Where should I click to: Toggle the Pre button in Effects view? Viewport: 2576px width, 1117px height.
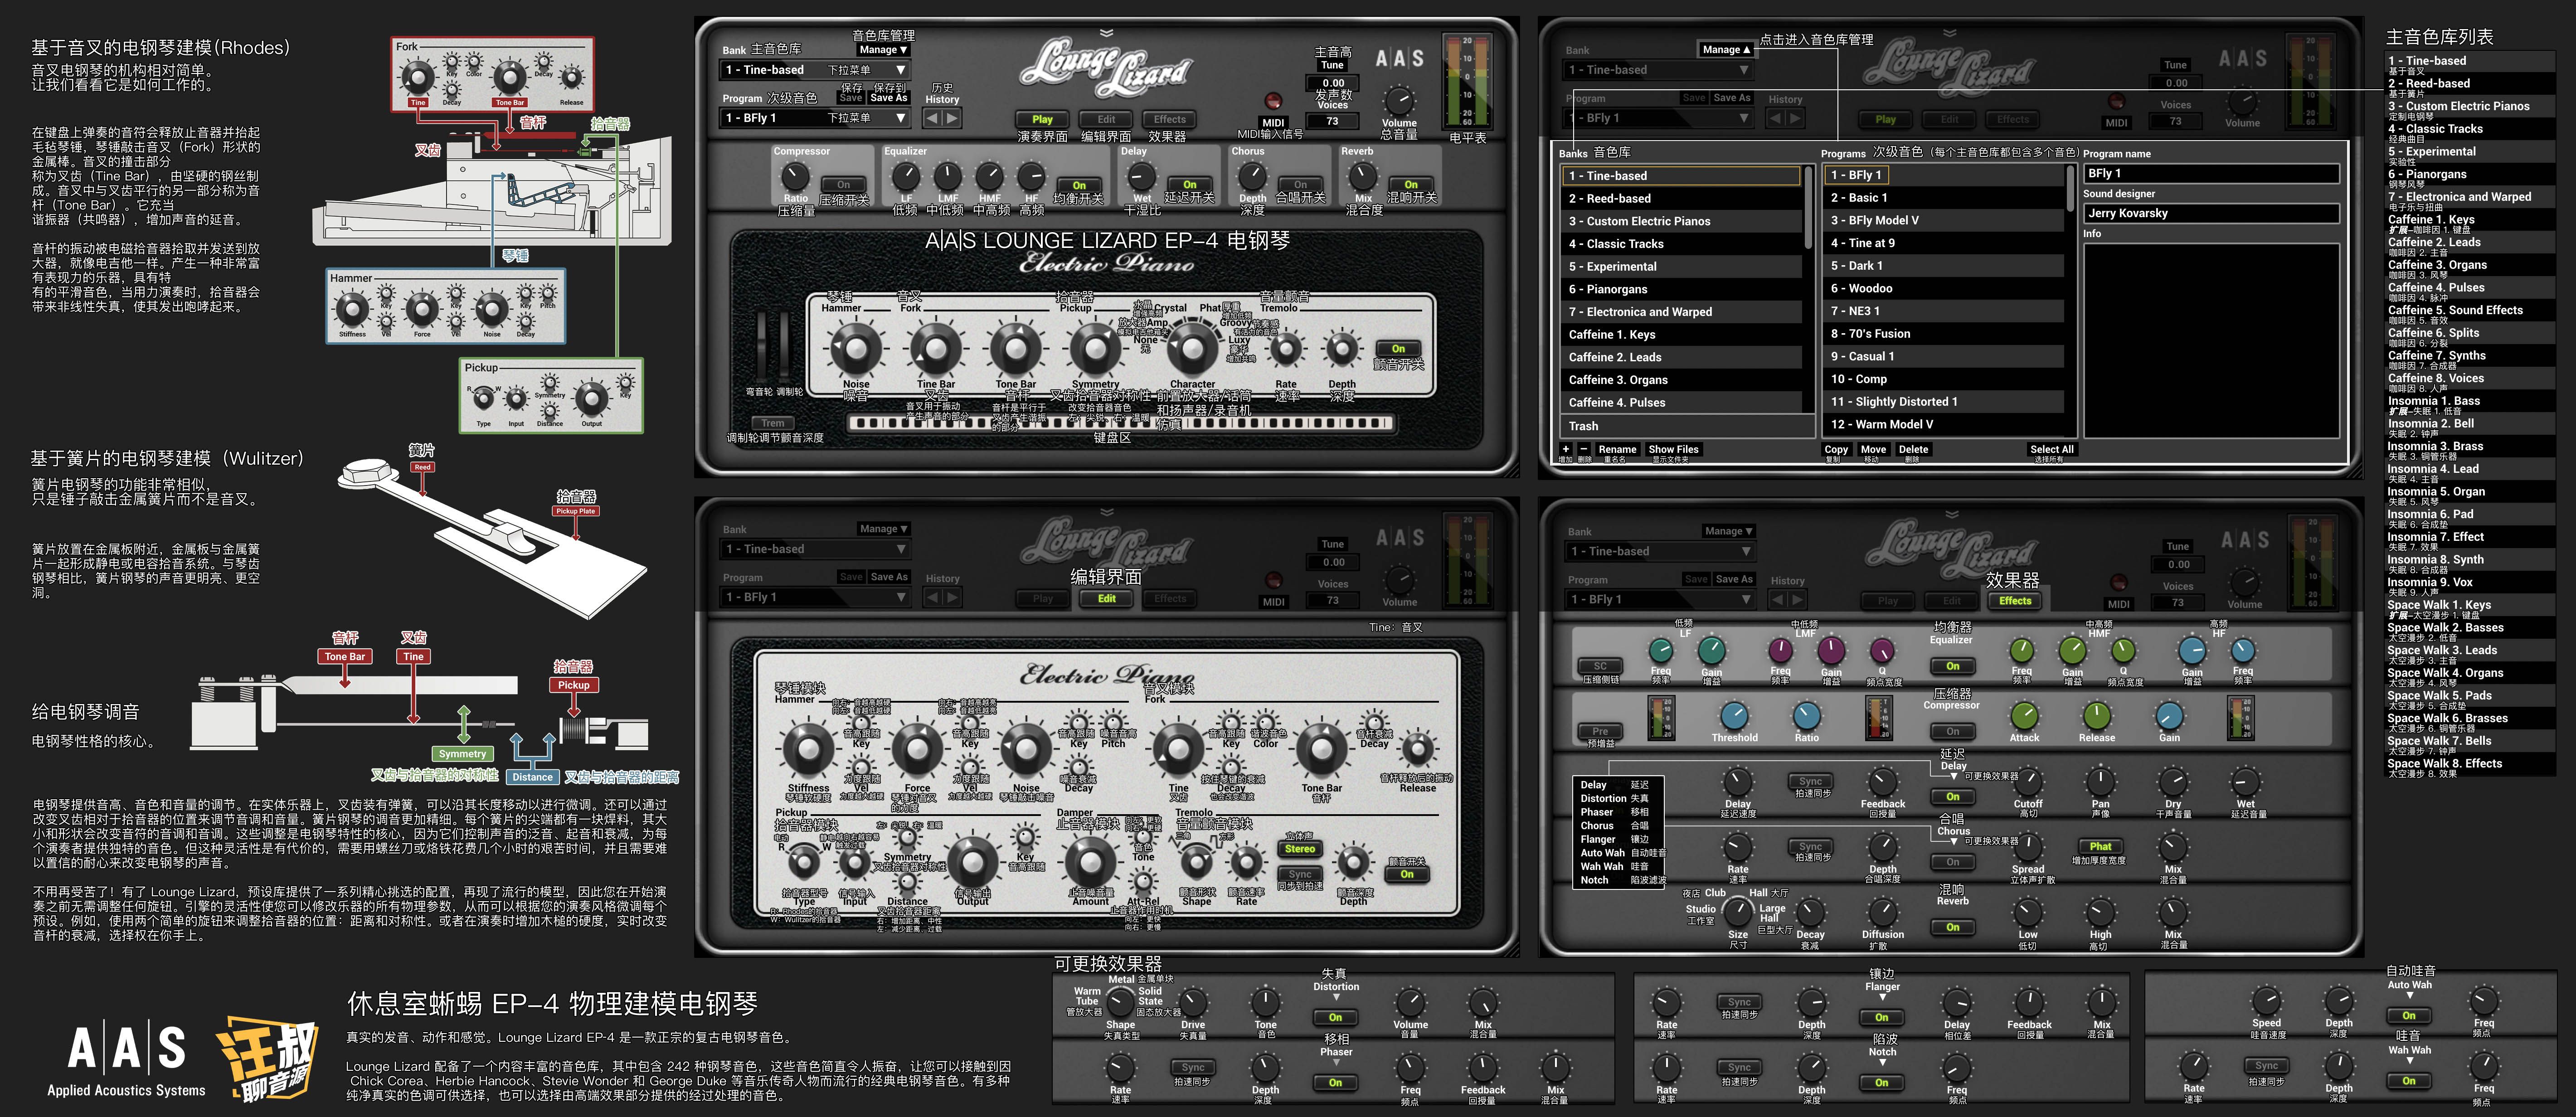[x=1600, y=731]
